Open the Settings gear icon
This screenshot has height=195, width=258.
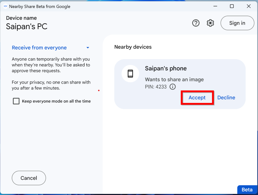[210, 23]
